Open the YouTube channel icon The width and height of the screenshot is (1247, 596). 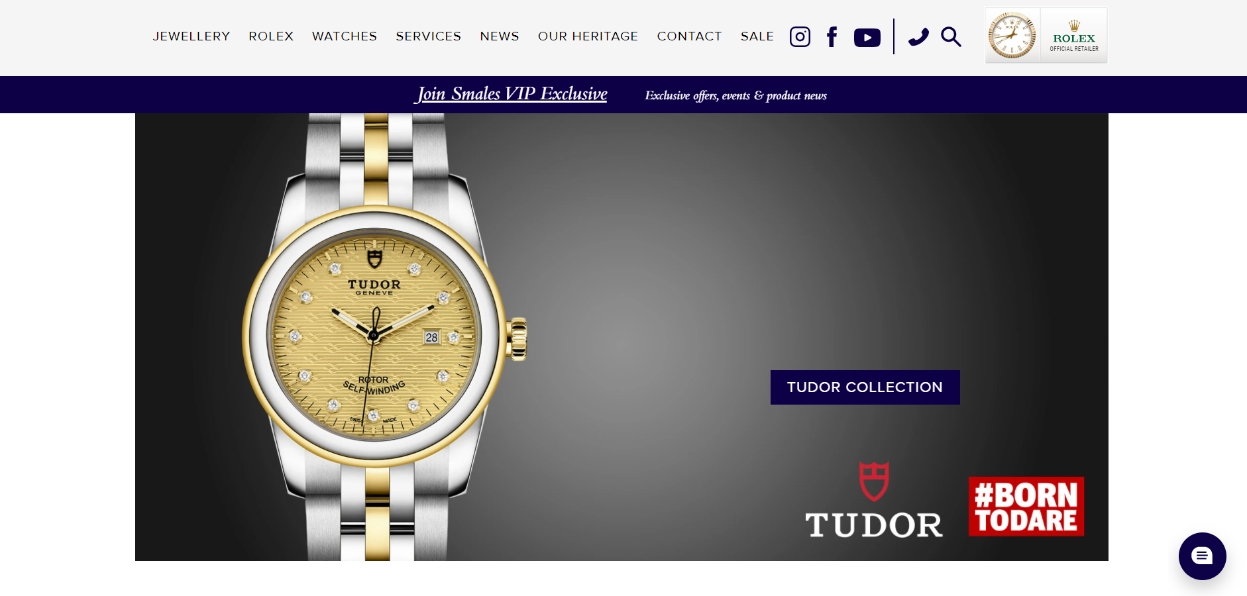[x=867, y=37]
